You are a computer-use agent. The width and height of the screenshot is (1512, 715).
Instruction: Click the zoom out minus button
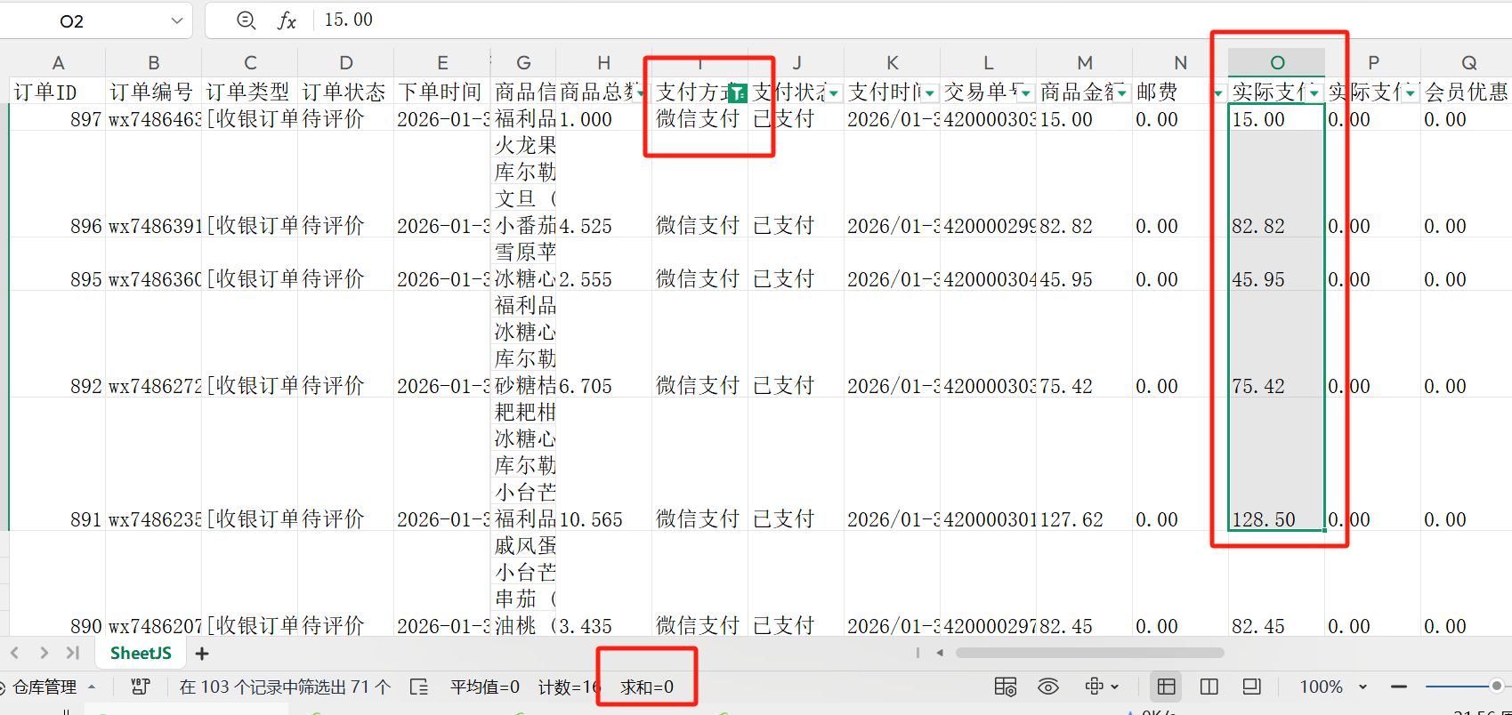pos(1399,687)
